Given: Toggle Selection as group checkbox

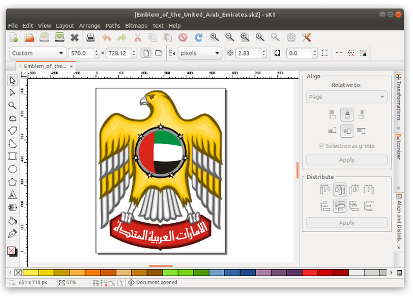Looking at the screenshot, I should click(321, 146).
